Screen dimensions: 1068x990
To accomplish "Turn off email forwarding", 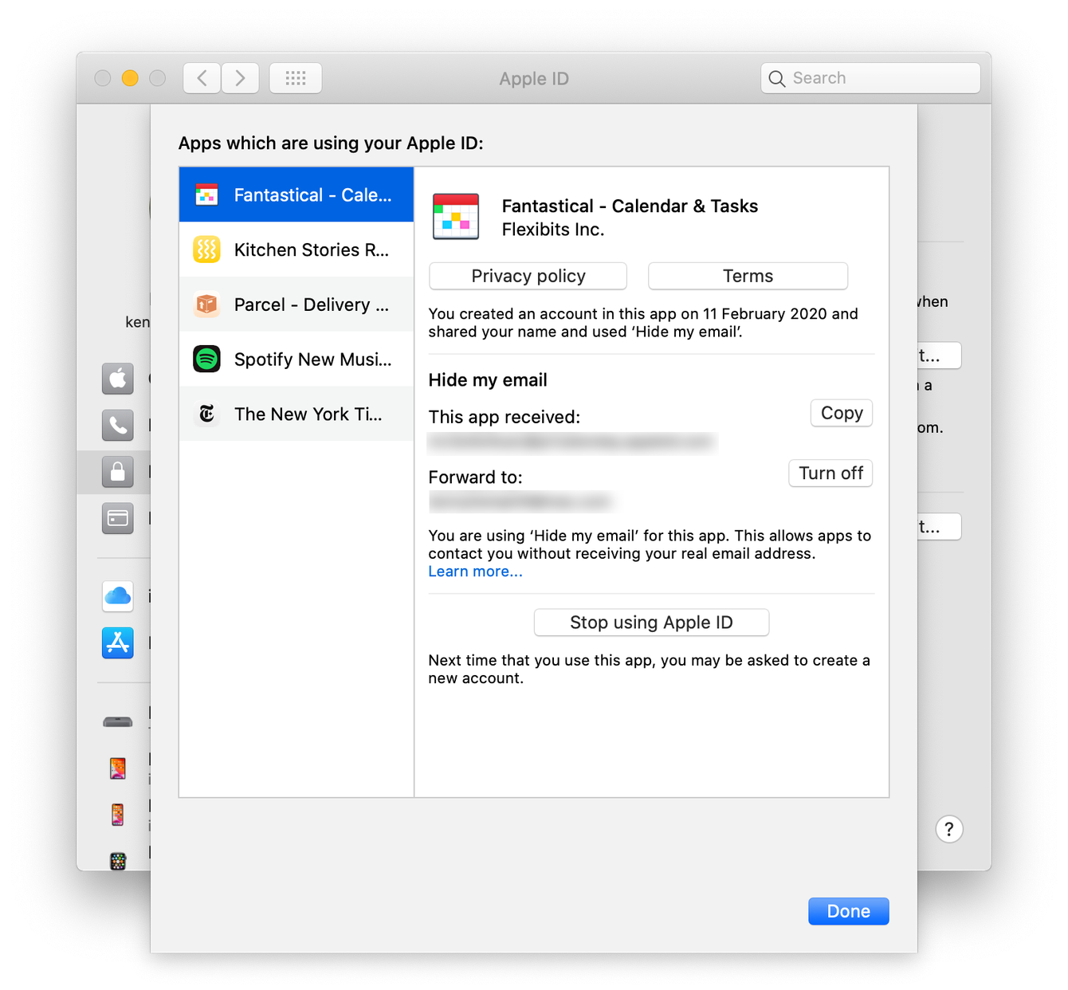I will 830,473.
